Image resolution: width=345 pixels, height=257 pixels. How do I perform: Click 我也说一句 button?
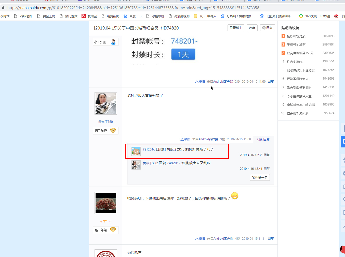[260, 177]
